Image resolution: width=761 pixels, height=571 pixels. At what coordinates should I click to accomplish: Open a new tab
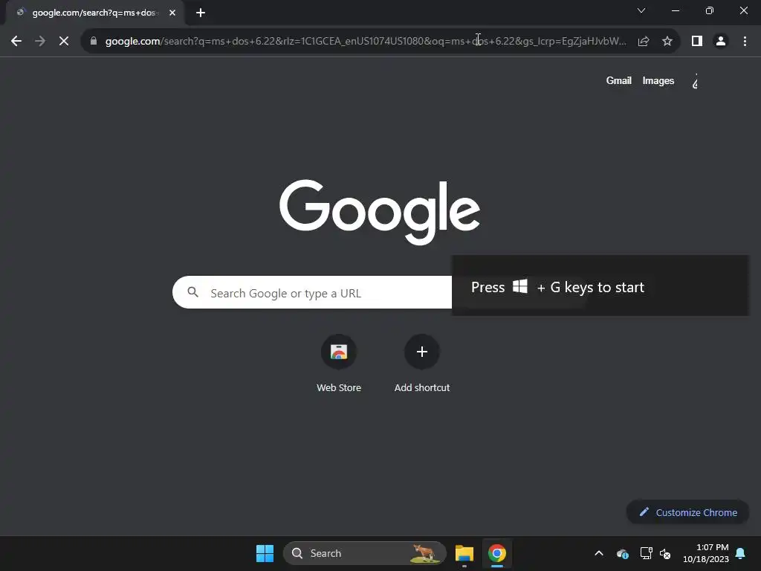[x=201, y=13]
